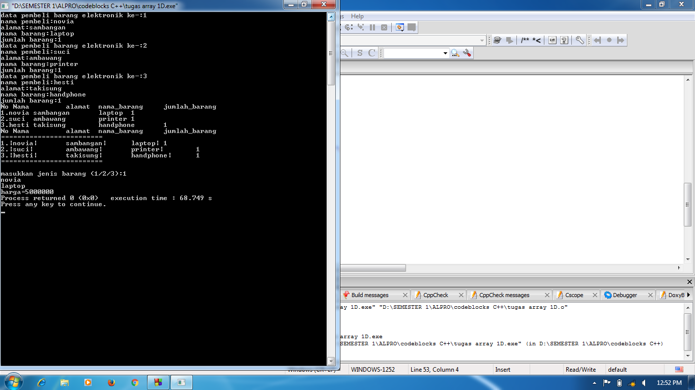The image size is (695, 390).
Task: Click the zoom out magnifier icon
Action: point(344,53)
